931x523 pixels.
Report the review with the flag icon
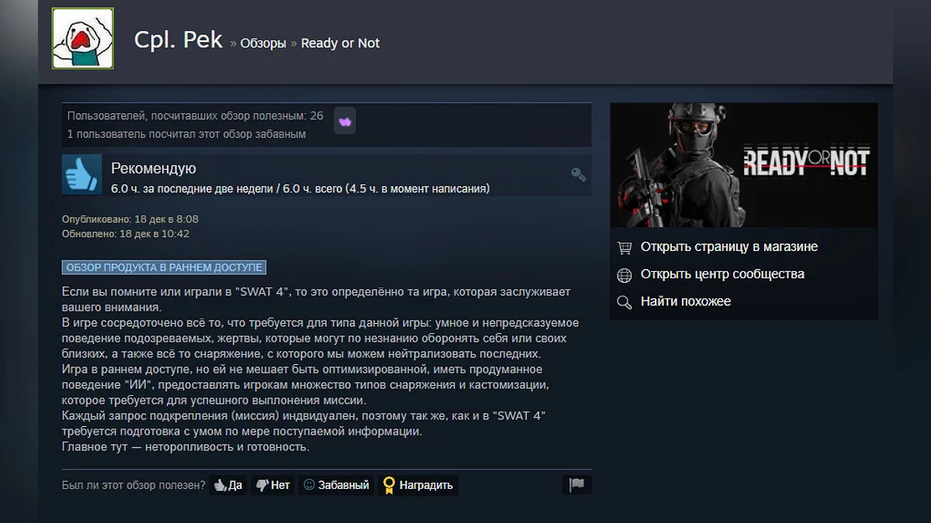tap(576, 485)
